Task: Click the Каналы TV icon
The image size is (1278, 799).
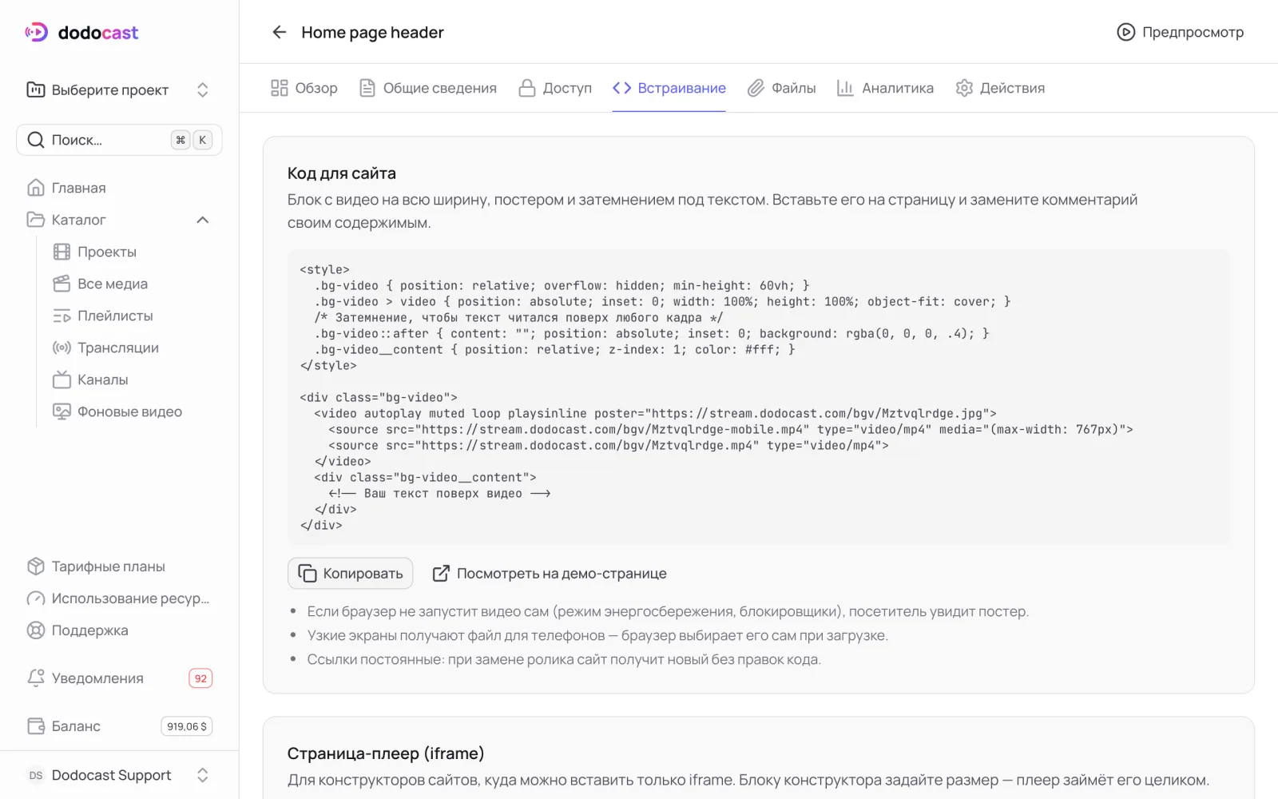Action: click(62, 380)
